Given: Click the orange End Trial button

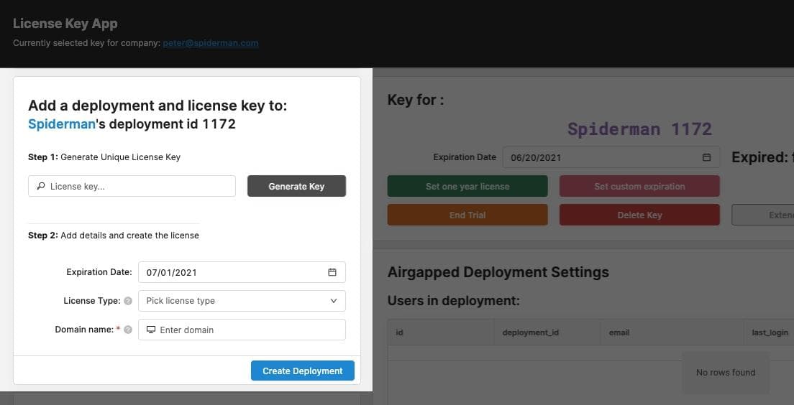Looking at the screenshot, I should [467, 215].
